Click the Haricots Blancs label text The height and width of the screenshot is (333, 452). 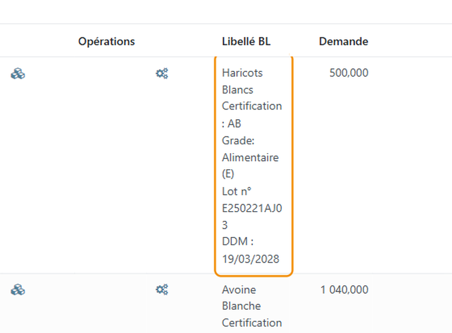pyautogui.click(x=242, y=82)
